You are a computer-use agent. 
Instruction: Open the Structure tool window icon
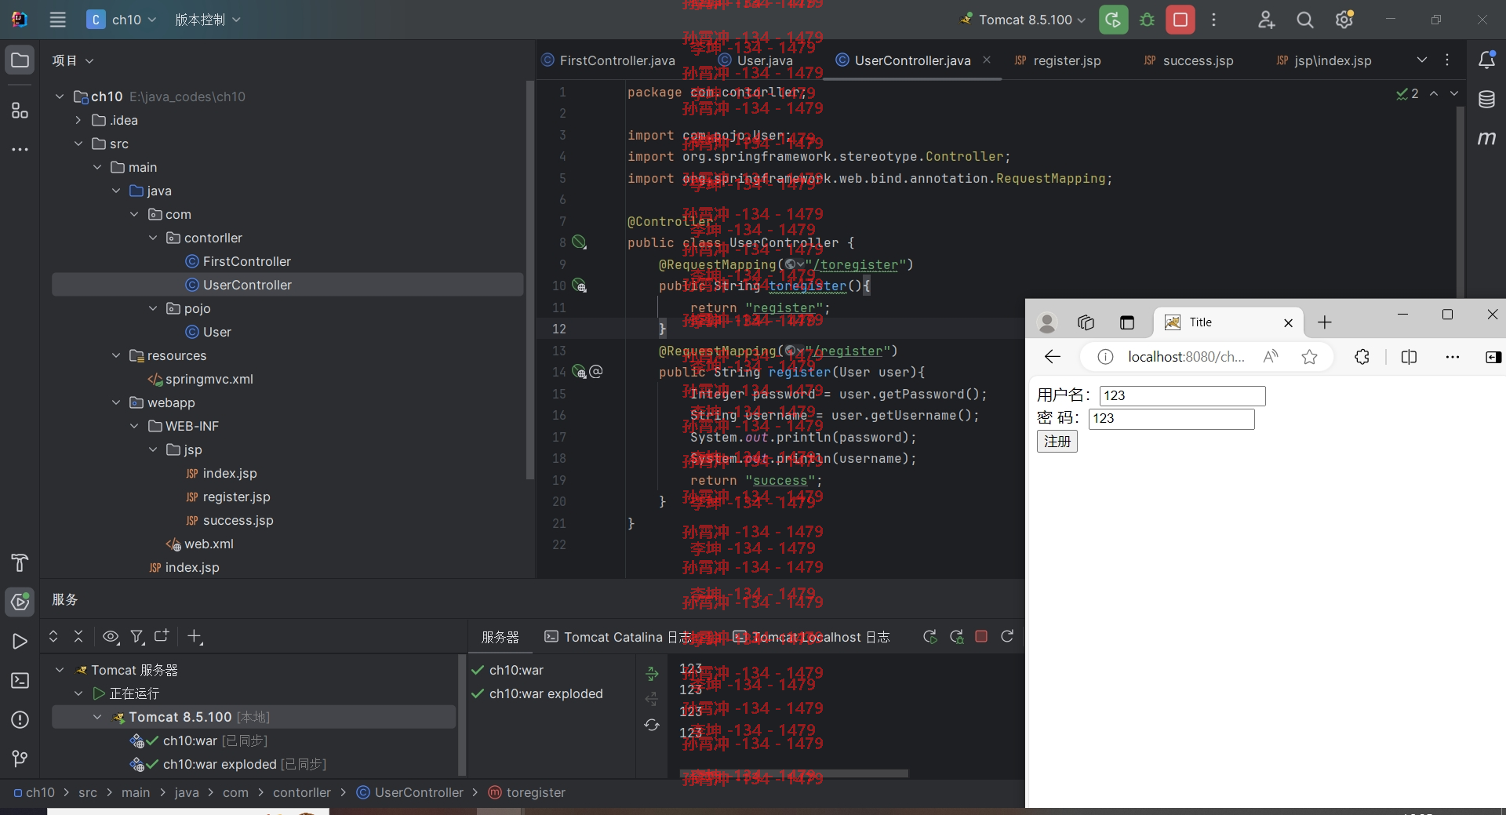20,110
